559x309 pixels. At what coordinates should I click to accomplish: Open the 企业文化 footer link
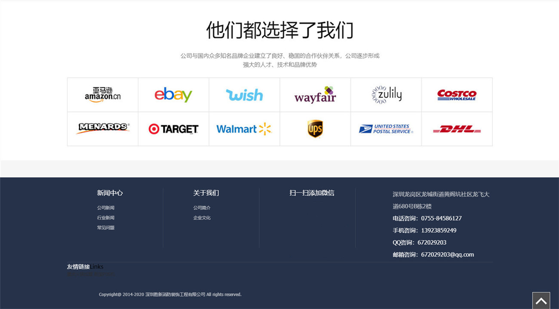pyautogui.click(x=202, y=218)
